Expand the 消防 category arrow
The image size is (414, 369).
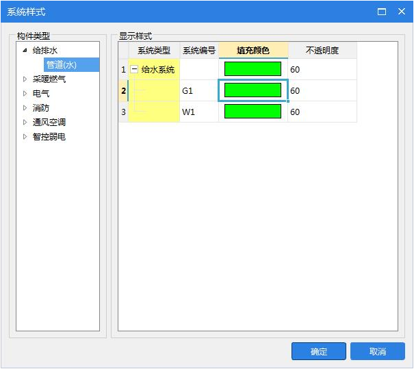(x=25, y=108)
